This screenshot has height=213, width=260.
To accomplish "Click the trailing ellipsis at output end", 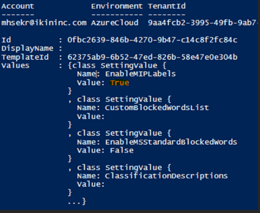I will [x=74, y=203].
